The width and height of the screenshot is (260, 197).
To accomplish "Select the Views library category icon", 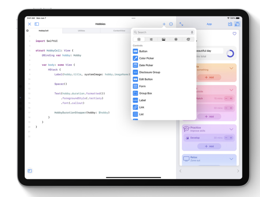I will click(139, 39).
